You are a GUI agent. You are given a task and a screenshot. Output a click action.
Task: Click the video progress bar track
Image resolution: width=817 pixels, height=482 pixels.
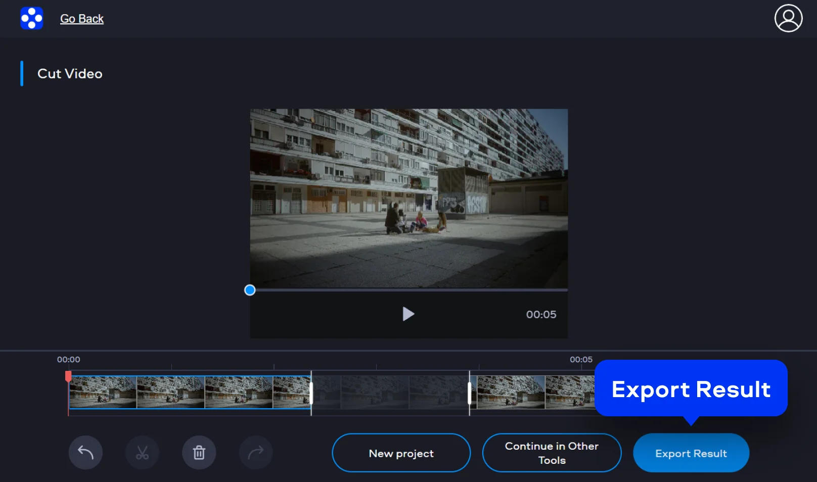pyautogui.click(x=410, y=290)
